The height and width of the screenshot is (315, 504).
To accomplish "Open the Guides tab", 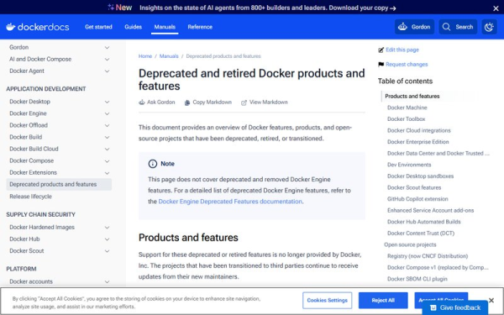I will click(x=133, y=27).
